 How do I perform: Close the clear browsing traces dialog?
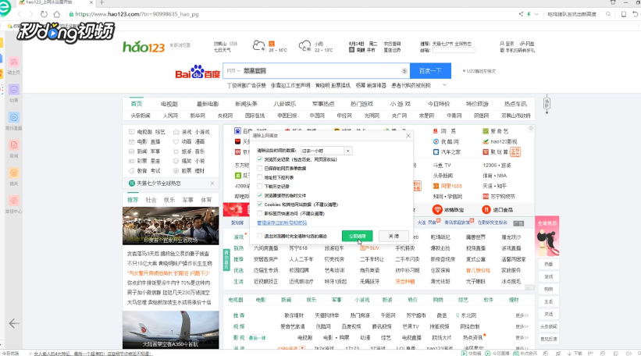408,136
